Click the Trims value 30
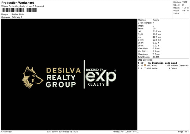Image resolution: width=190 pixels, height=134 pixels. click(x=154, y=28)
